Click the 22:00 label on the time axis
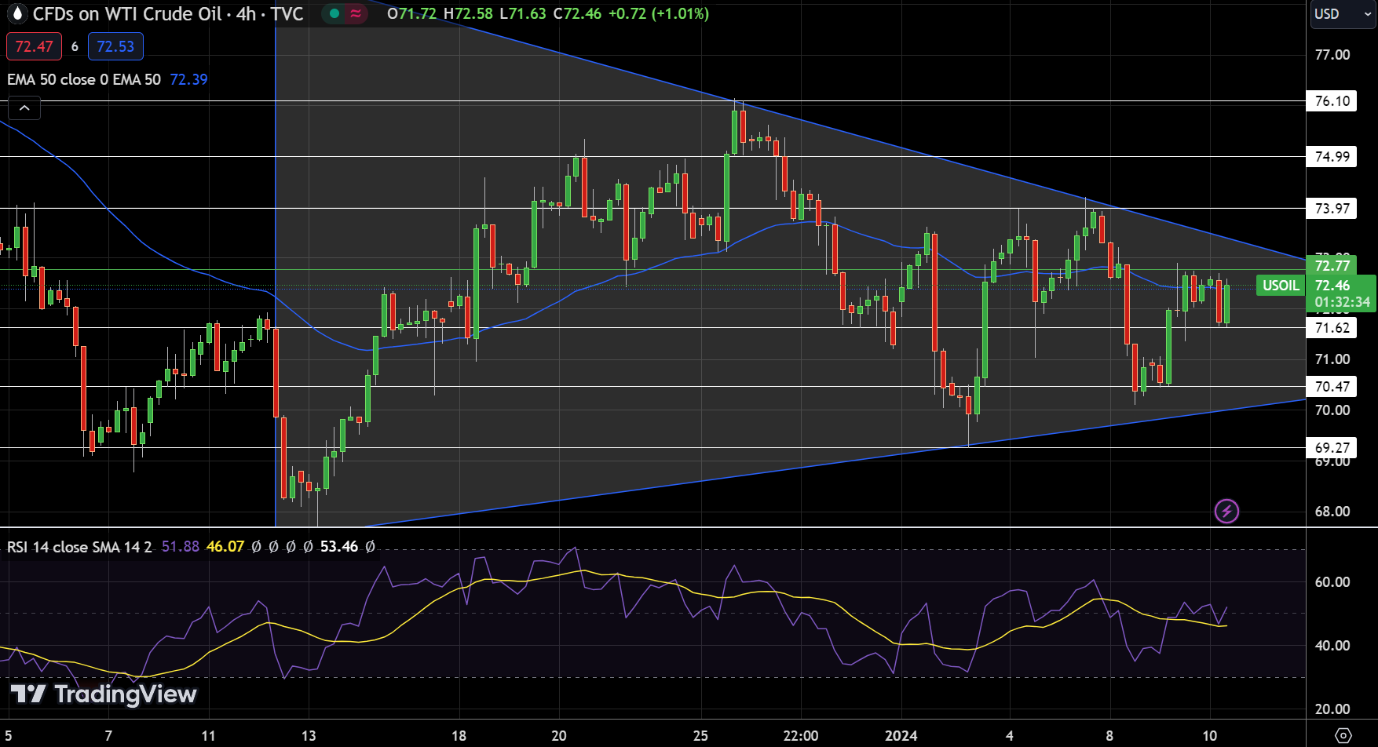This screenshot has width=1378, height=747. [x=801, y=736]
